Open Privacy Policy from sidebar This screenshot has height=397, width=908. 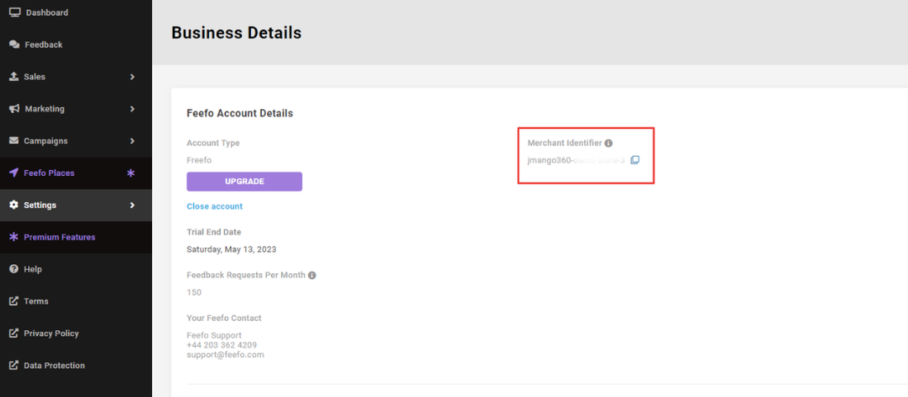click(x=50, y=333)
